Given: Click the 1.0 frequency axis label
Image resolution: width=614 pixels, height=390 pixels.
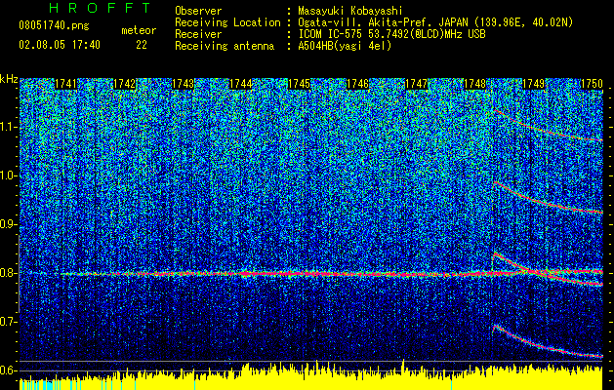Looking at the screenshot, I should [9, 175].
